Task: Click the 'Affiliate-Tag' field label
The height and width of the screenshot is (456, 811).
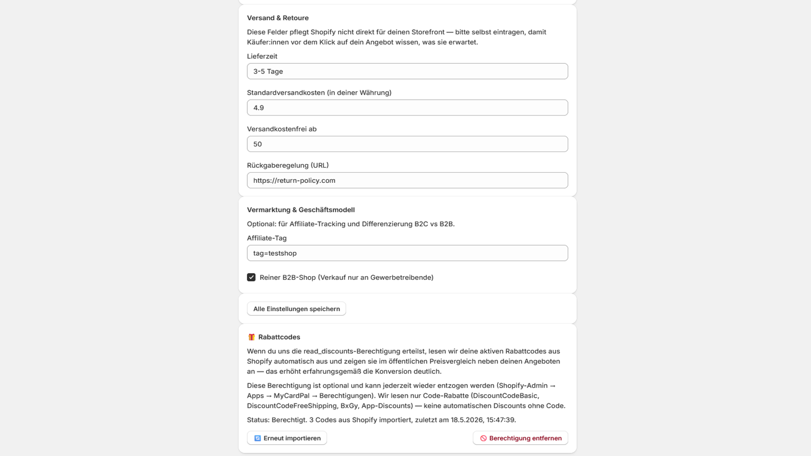Action: click(267, 238)
